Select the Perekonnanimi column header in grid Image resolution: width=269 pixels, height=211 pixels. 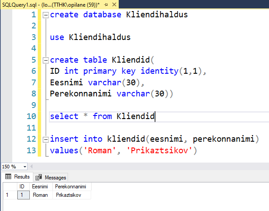[71, 187]
